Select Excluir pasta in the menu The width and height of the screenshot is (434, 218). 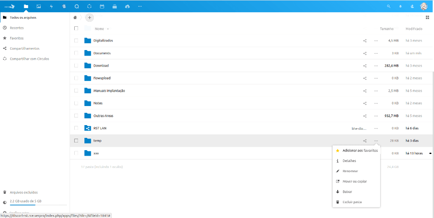coord(352,202)
